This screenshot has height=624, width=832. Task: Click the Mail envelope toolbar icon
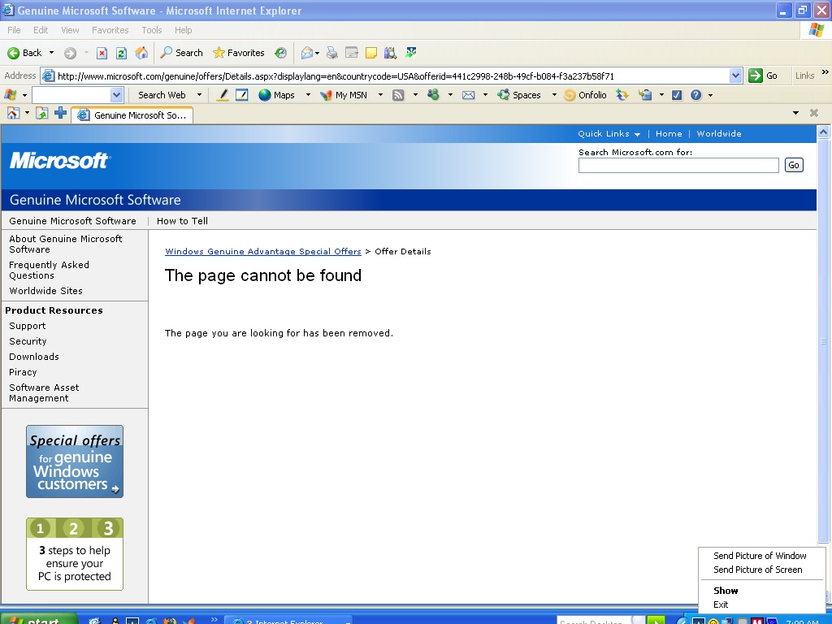tap(306, 53)
